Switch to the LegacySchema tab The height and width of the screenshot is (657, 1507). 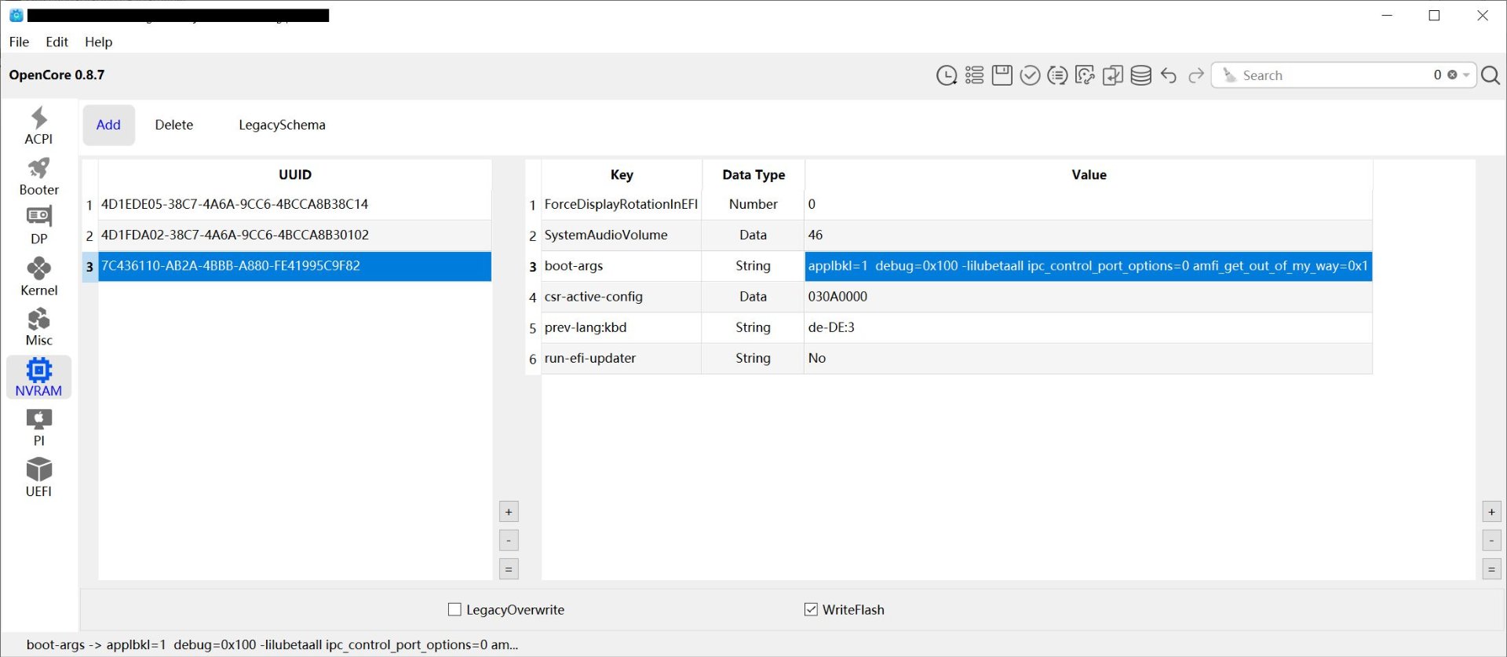[x=282, y=125]
